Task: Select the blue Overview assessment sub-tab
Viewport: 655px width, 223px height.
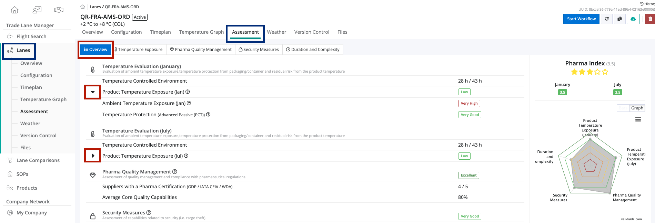Action: click(x=96, y=50)
